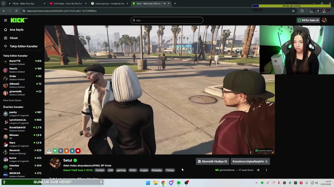Show hidden system tray icons
Screen dimensions: 334x187
tap(256, 183)
